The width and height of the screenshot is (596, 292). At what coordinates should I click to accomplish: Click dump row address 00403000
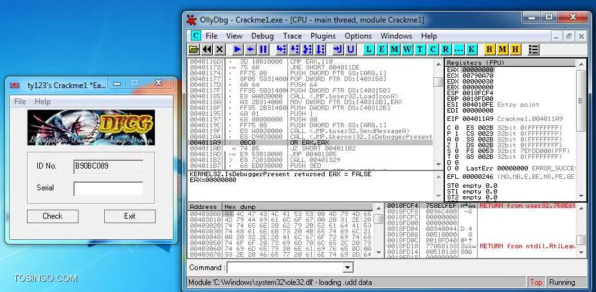coord(205,214)
